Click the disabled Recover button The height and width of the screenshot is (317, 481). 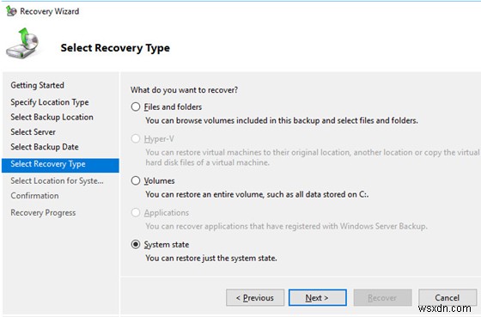coord(382,297)
